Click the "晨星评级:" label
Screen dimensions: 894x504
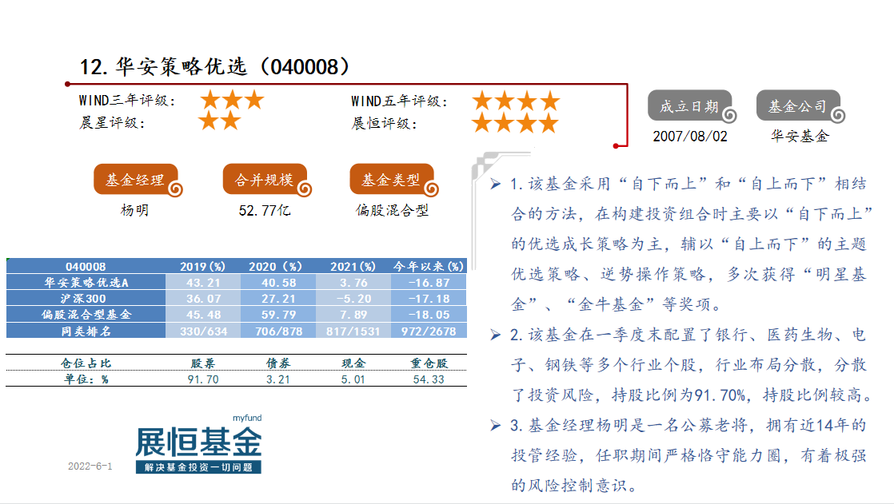112,123
